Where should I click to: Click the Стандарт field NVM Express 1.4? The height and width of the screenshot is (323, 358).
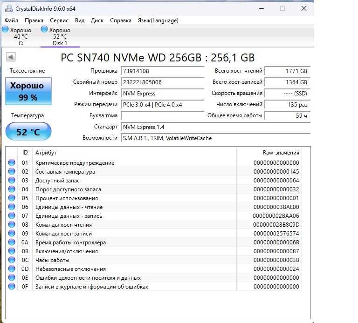[216, 127]
